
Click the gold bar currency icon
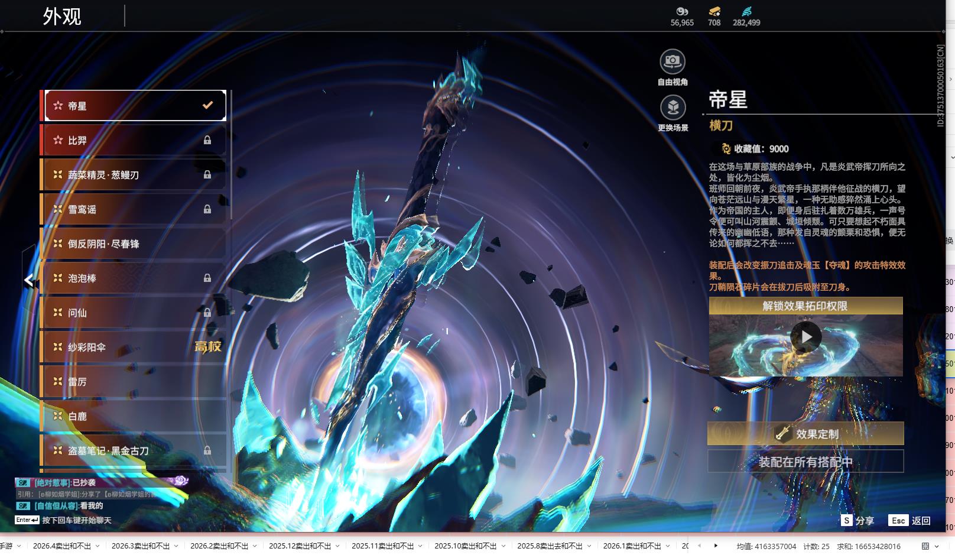(714, 11)
